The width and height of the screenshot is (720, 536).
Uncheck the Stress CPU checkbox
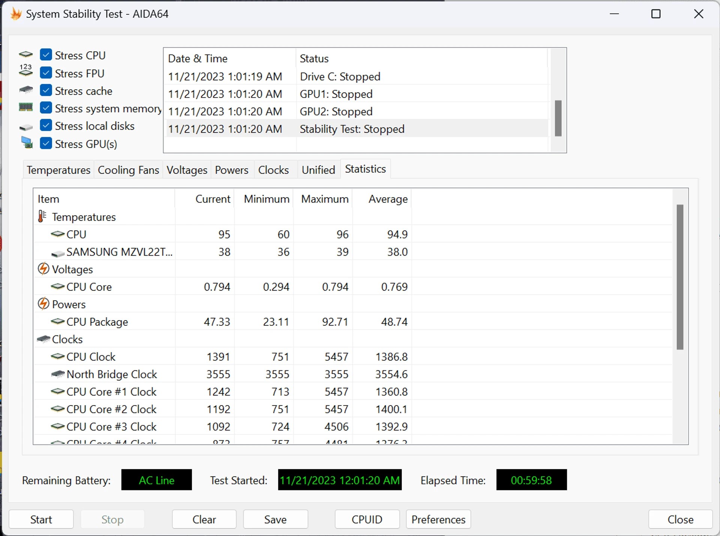[x=46, y=55]
